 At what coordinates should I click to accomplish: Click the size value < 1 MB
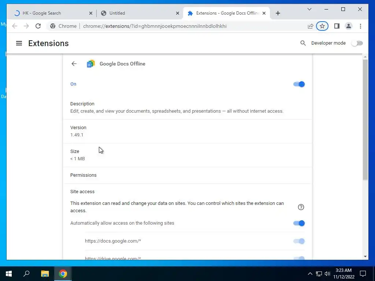(x=78, y=159)
